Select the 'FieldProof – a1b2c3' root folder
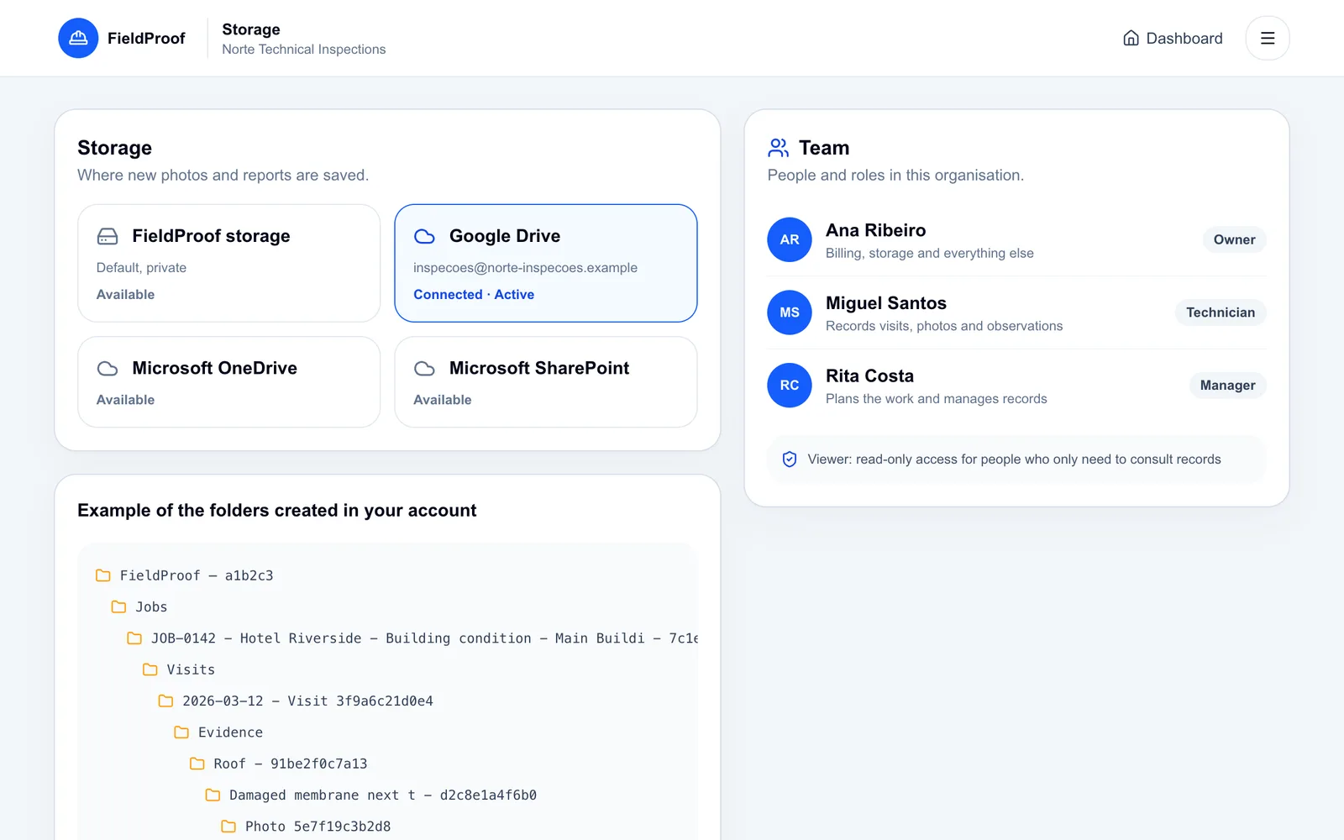 185,575
